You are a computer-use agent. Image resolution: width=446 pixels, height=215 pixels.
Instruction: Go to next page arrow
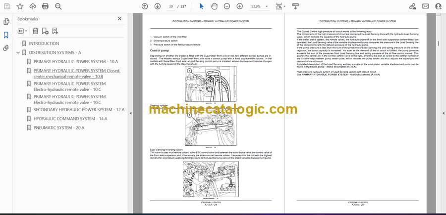[x=157, y=6]
